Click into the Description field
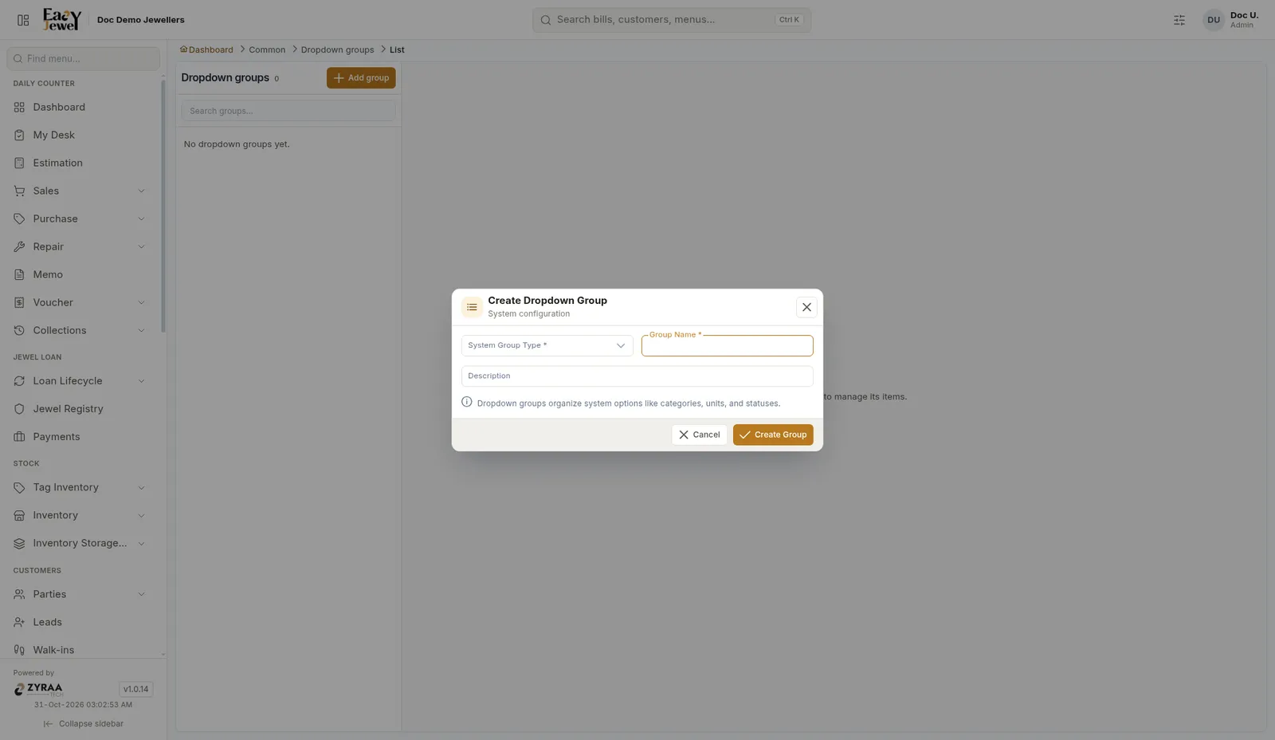Viewport: 1275px width, 740px height. click(x=637, y=376)
